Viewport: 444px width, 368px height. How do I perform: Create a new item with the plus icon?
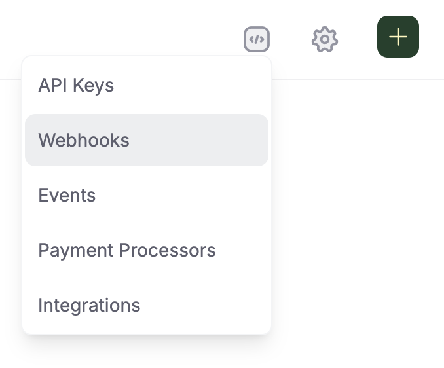coord(398,37)
